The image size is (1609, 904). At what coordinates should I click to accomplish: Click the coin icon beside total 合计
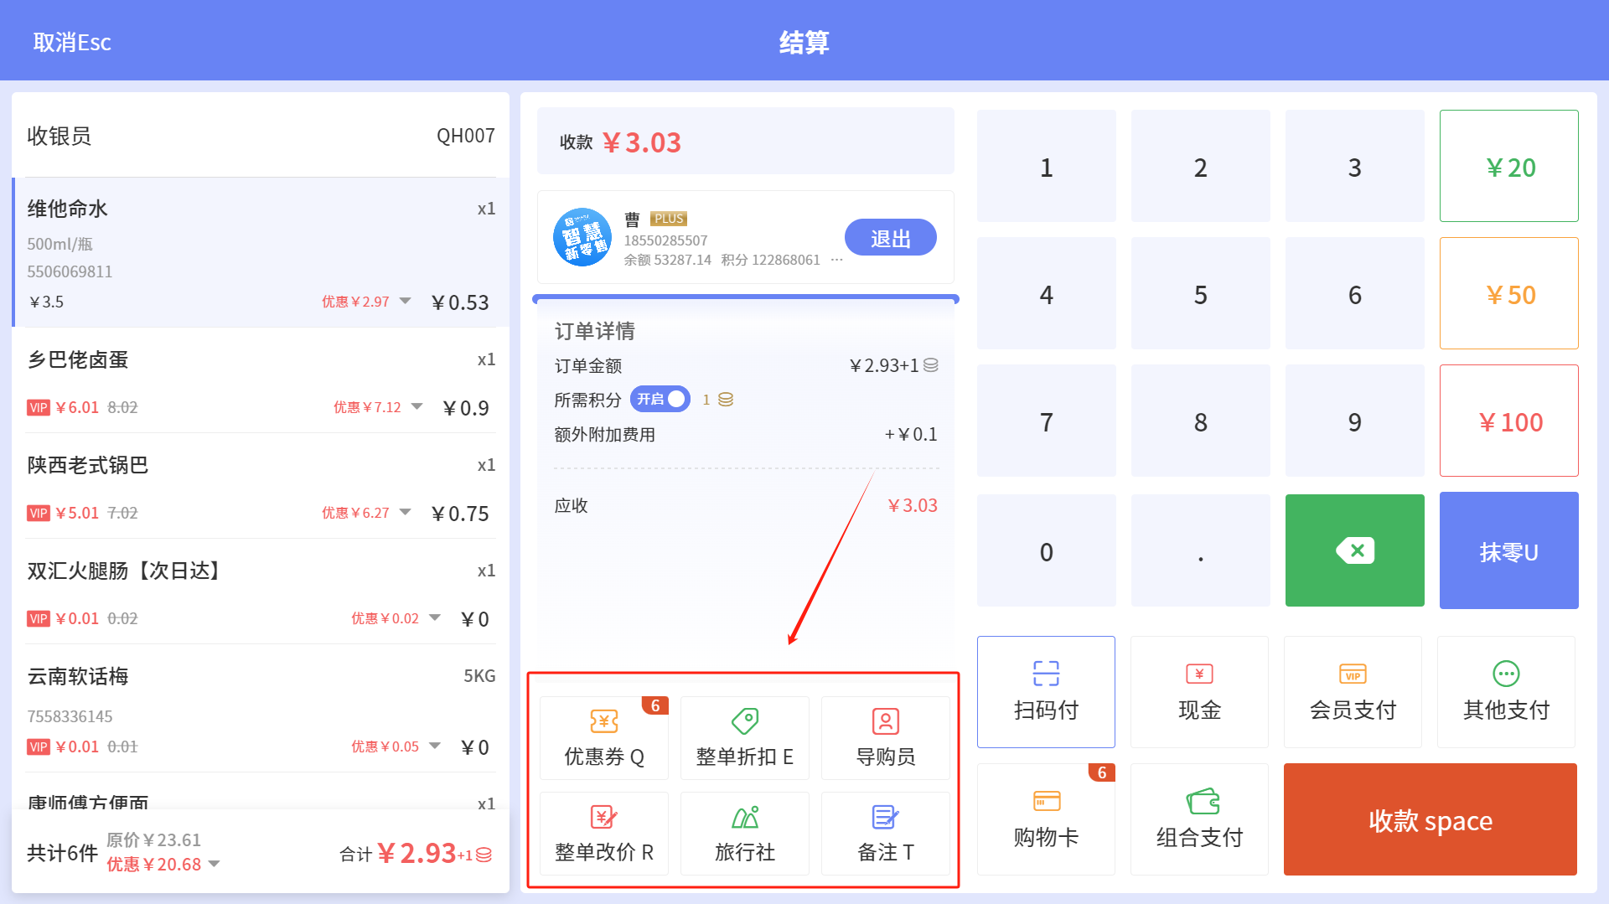484,855
